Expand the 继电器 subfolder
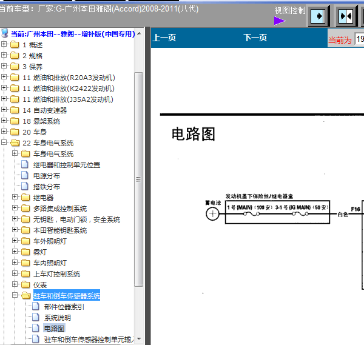The height and width of the screenshot is (345, 364). tap(15, 196)
